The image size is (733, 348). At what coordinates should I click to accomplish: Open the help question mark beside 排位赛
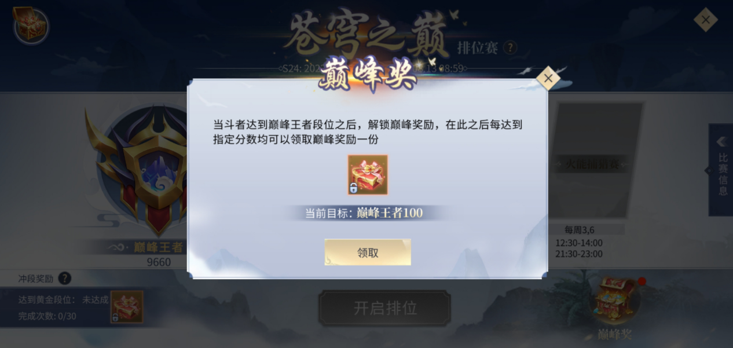click(510, 47)
